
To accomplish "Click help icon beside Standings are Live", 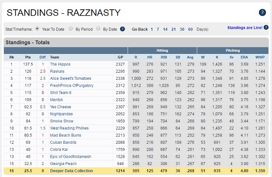I will [266, 27].
